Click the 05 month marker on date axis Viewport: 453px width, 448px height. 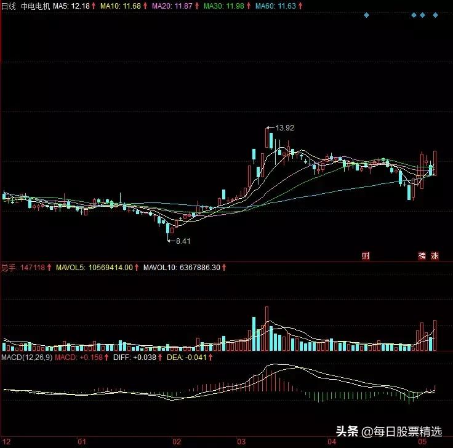point(422,442)
